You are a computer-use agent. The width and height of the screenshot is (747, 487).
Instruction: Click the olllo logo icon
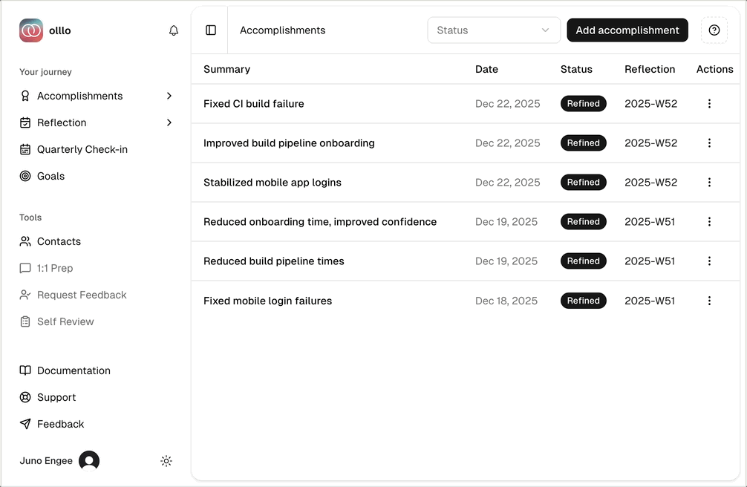click(31, 30)
